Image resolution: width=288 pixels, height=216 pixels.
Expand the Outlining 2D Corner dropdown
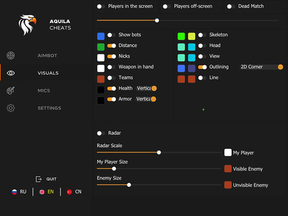click(261, 67)
